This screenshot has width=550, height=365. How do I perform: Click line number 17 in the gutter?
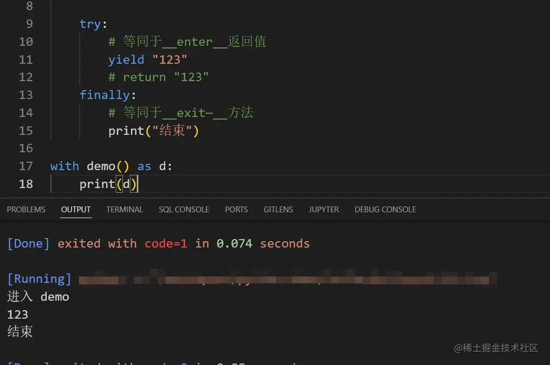[26, 166]
